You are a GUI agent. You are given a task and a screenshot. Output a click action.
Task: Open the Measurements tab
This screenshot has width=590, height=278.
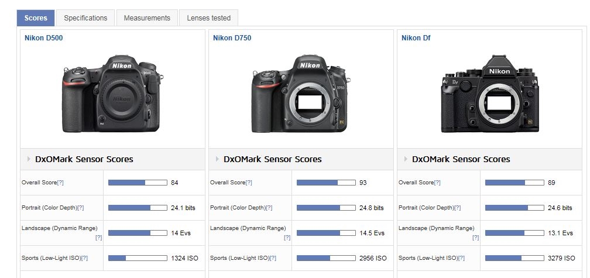147,18
